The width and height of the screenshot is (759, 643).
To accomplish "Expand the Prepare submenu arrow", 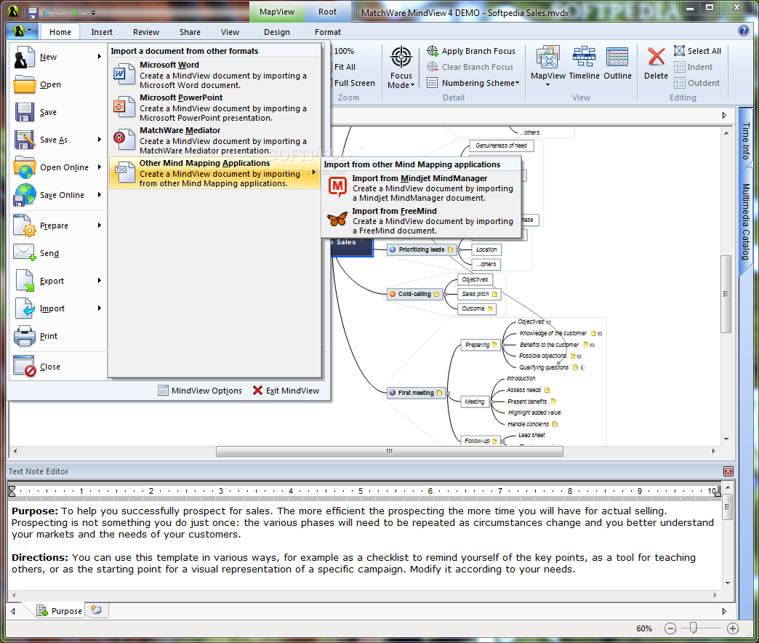I will click(x=99, y=225).
